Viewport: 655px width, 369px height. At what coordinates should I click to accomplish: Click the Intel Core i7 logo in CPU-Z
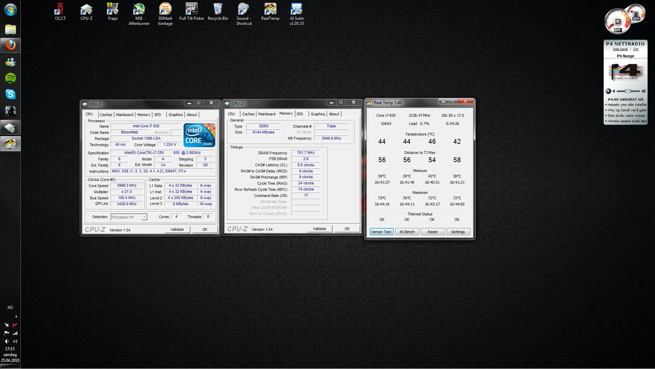tap(199, 136)
